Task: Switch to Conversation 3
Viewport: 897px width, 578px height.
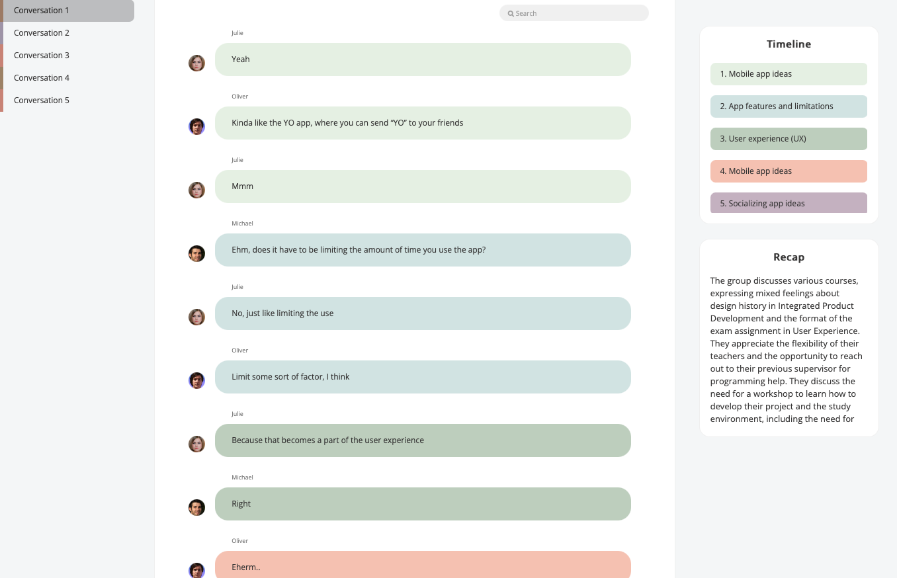Action: 42,56
